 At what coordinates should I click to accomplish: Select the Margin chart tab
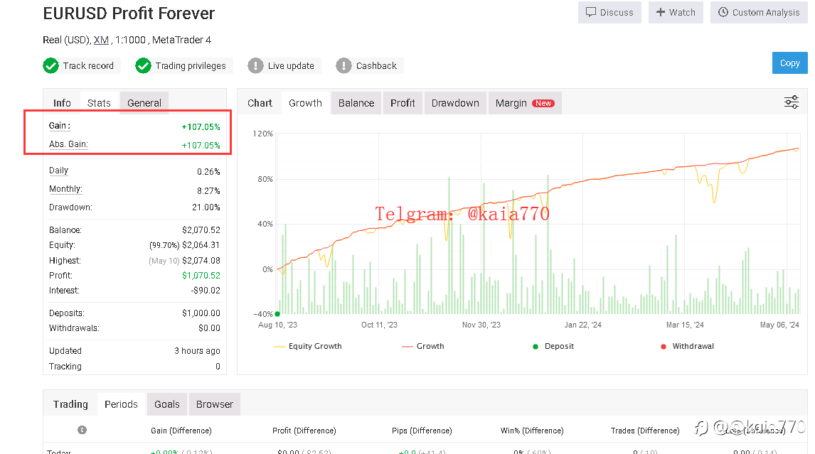click(x=524, y=103)
